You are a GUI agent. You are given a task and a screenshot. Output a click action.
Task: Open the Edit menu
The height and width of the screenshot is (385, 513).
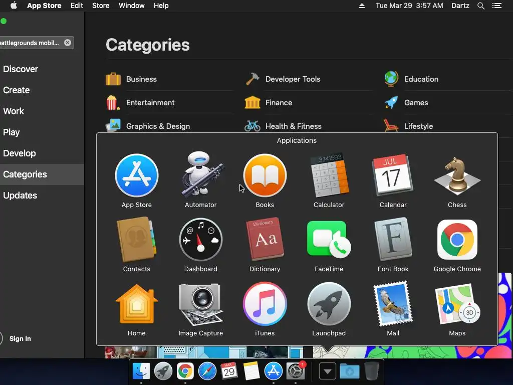pos(77,6)
